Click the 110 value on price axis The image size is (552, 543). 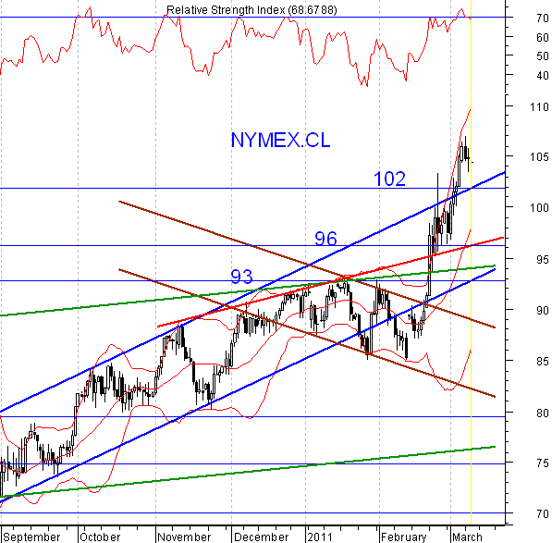point(539,107)
